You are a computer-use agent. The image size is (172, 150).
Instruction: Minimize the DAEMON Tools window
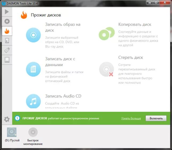point(150,2)
